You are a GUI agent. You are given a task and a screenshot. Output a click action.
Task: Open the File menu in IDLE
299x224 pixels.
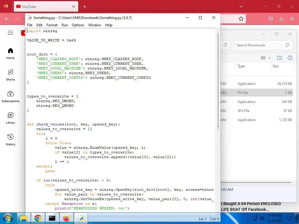click(30, 25)
